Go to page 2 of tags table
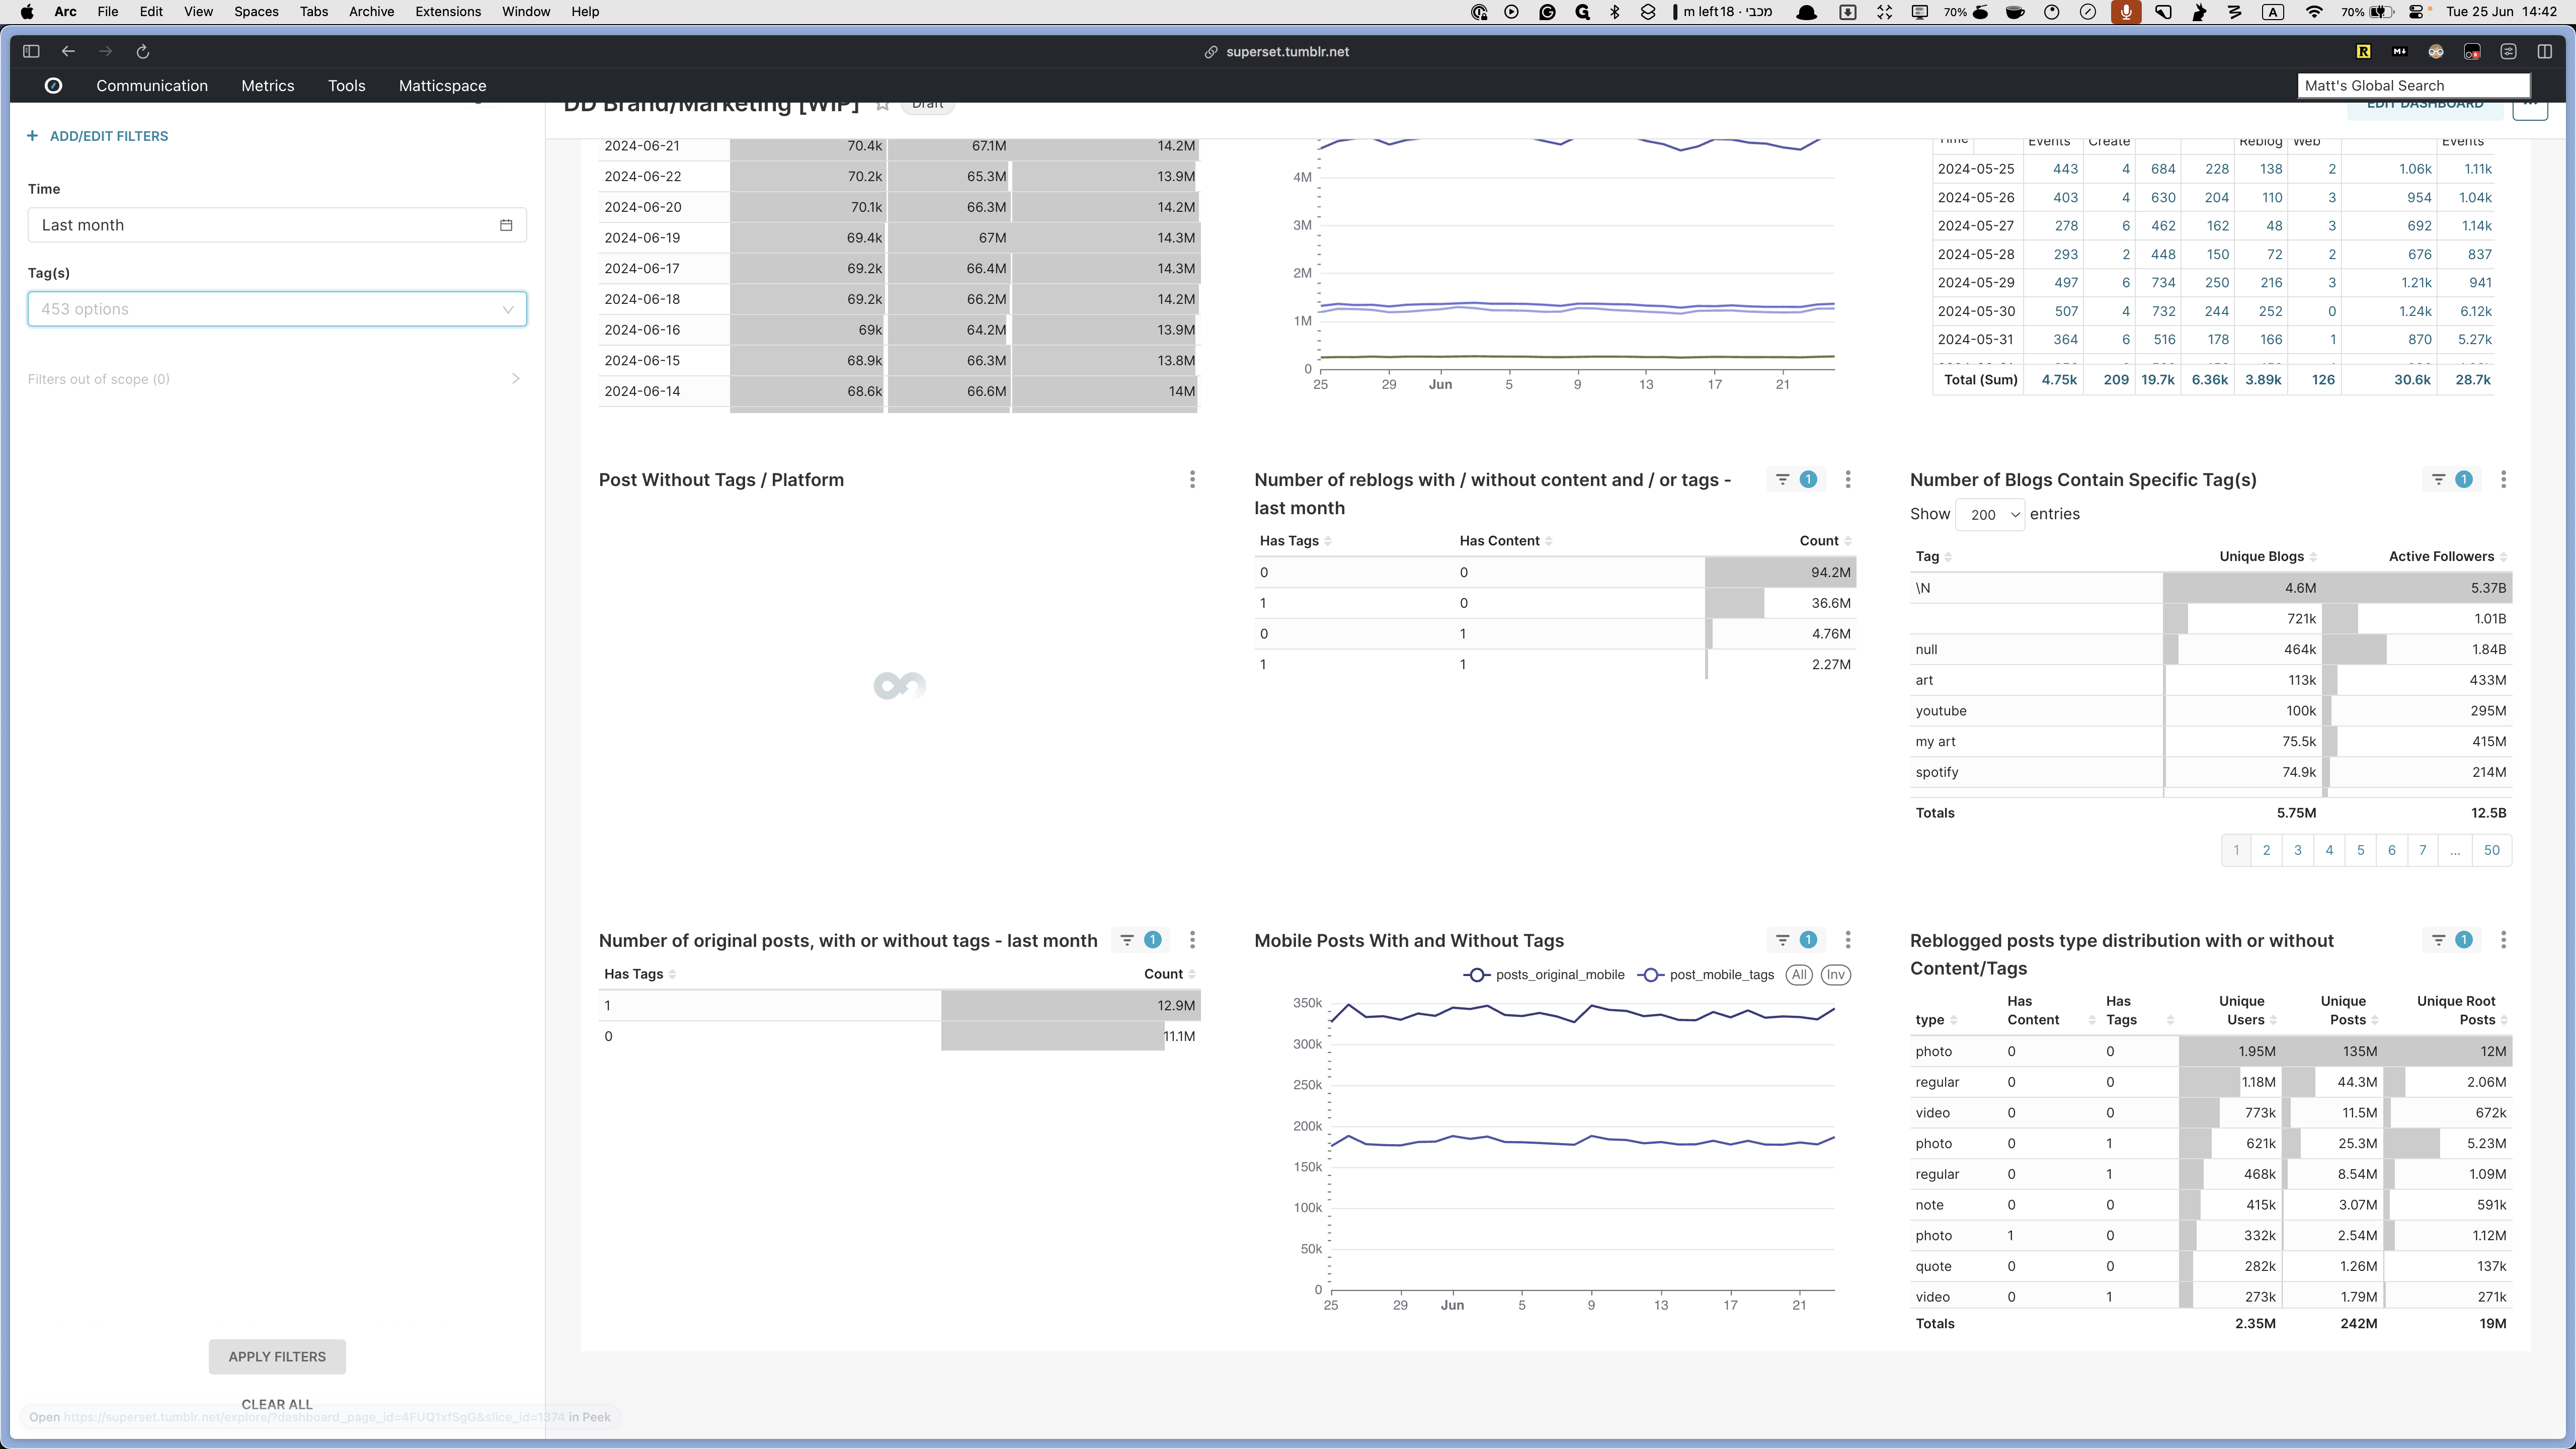 click(x=2267, y=851)
